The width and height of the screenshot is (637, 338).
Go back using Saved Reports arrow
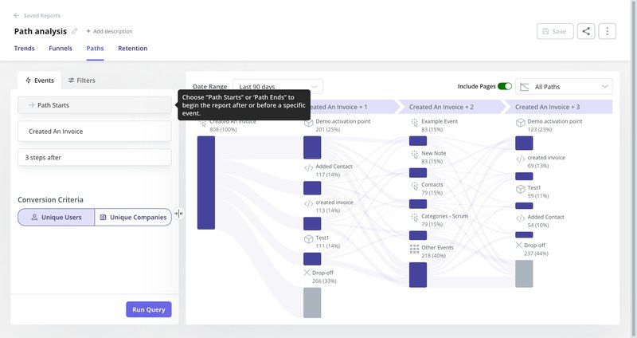click(x=18, y=15)
